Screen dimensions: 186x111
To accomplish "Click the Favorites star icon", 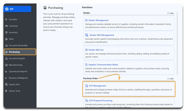I will coord(6,19).
